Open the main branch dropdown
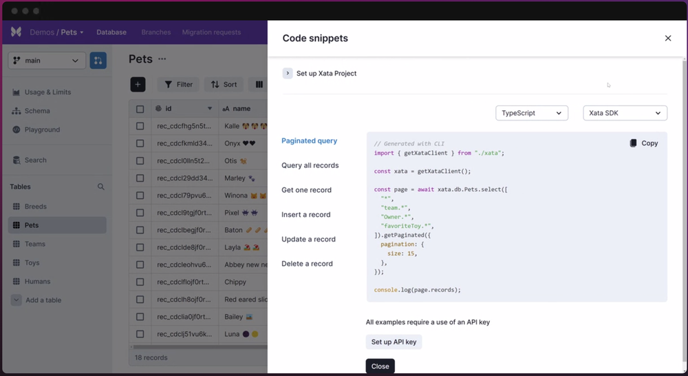 [47, 61]
